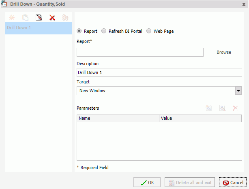Screen dimensions: 249x189
Task: Open the Target dropdown arrow
Action: pos(238,91)
